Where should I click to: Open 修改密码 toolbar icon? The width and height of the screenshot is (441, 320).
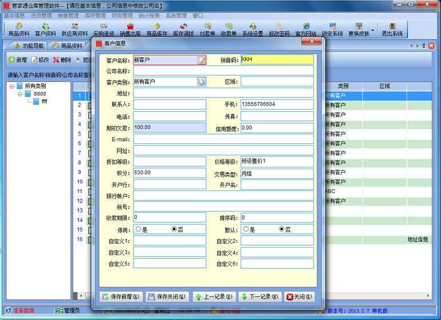(x=279, y=30)
